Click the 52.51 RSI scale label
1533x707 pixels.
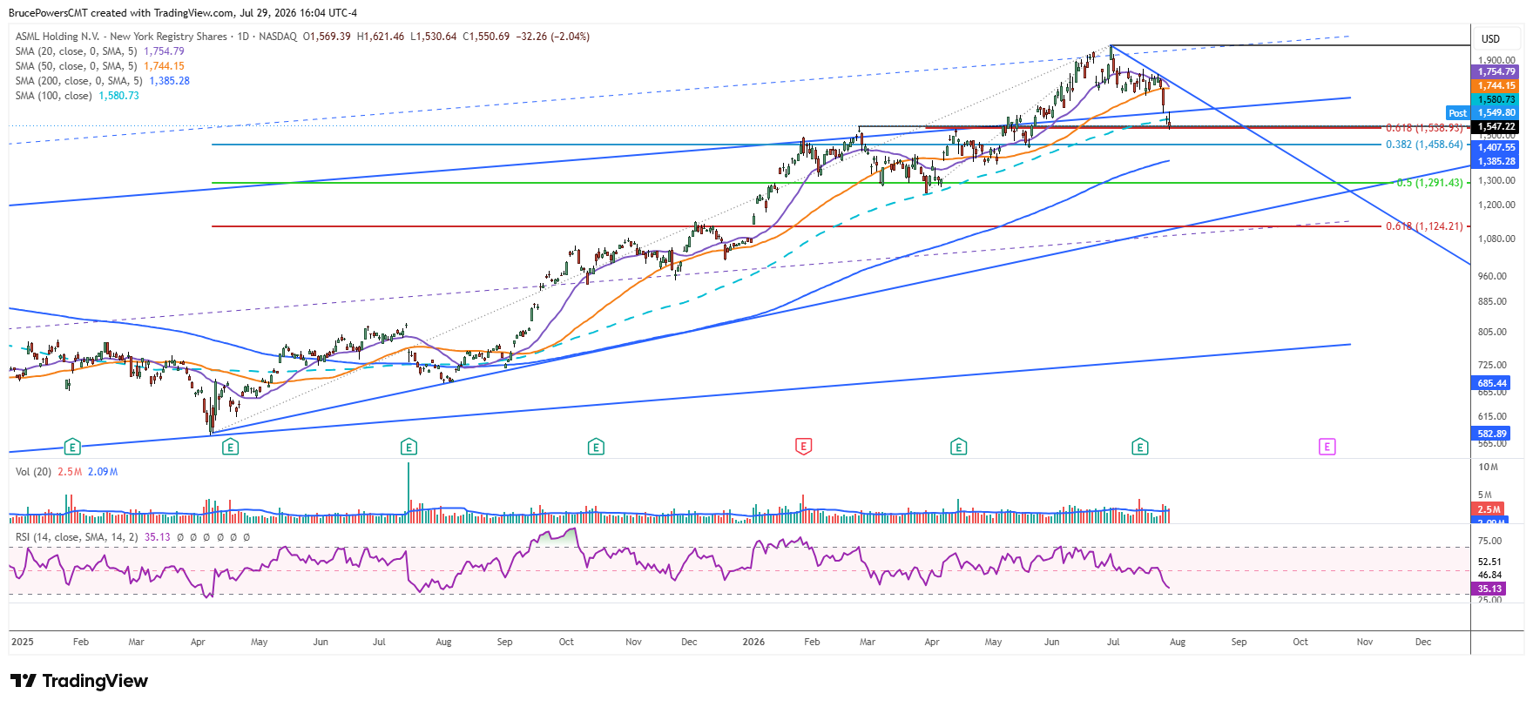1490,562
